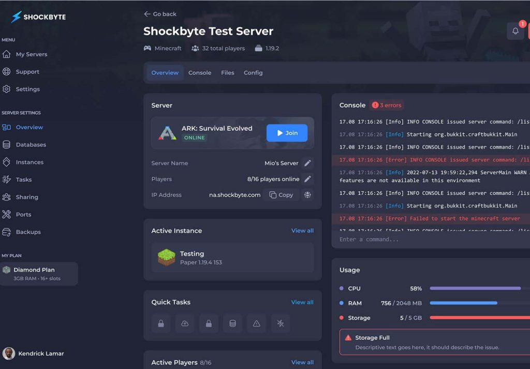
Task: Click the 3 errors badge
Action: (387, 105)
